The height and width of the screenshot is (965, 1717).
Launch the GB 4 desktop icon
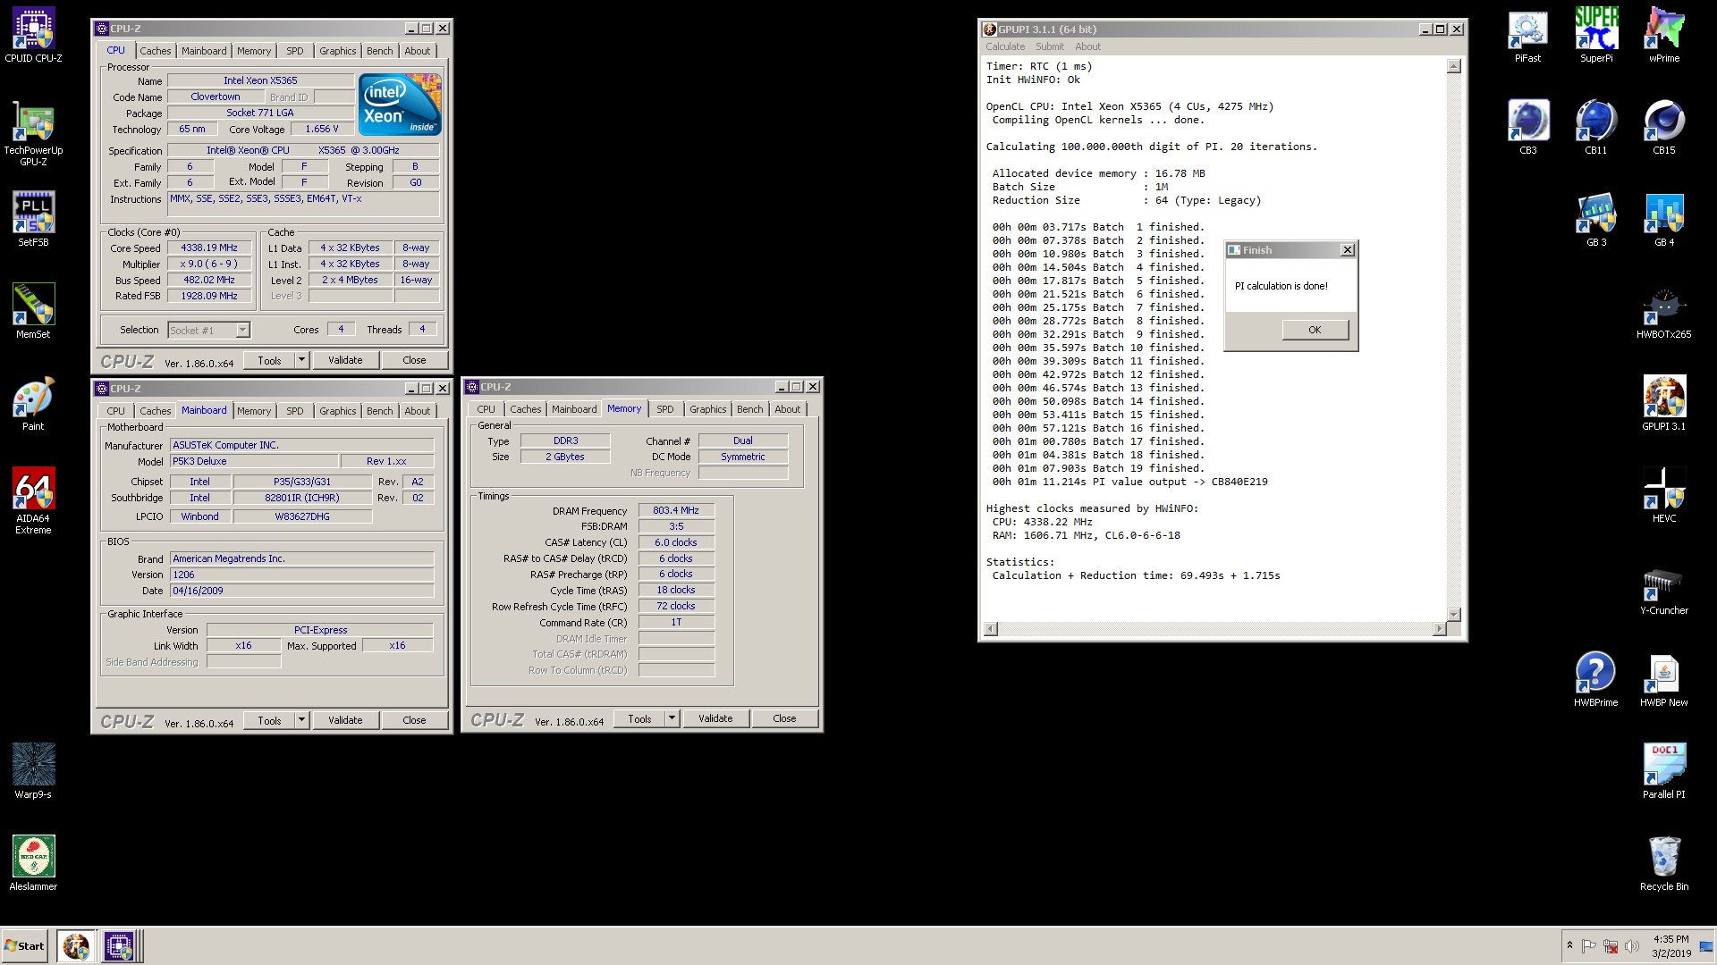coord(1664,220)
